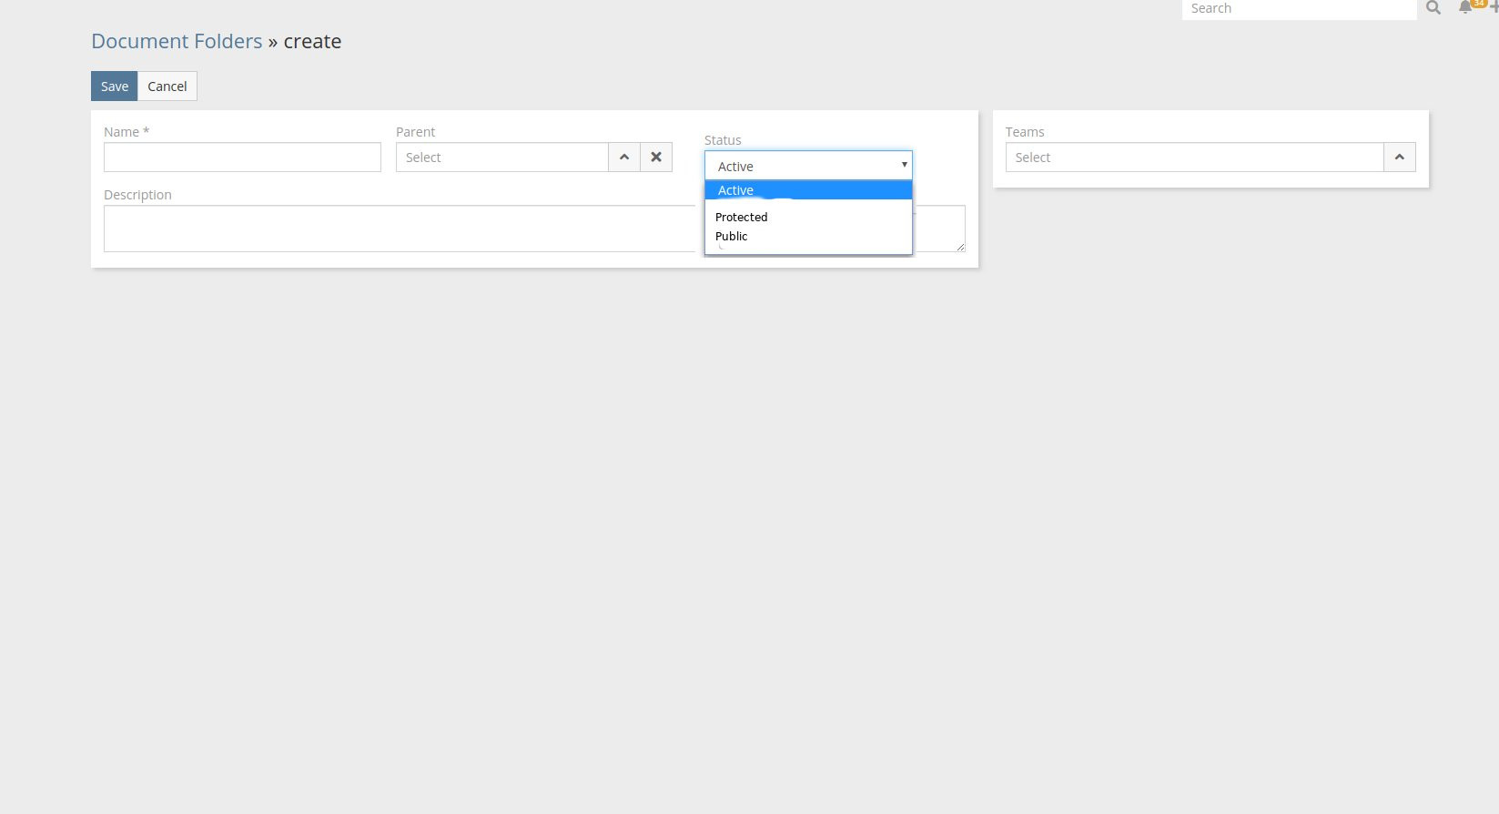The image size is (1499, 814).
Task: Open Teams picker with arrow icon
Action: tap(1399, 158)
